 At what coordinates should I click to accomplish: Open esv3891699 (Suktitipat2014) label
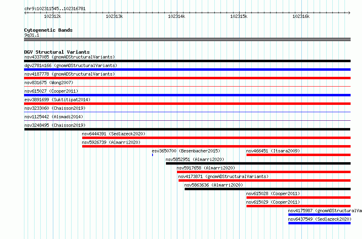click(57, 100)
